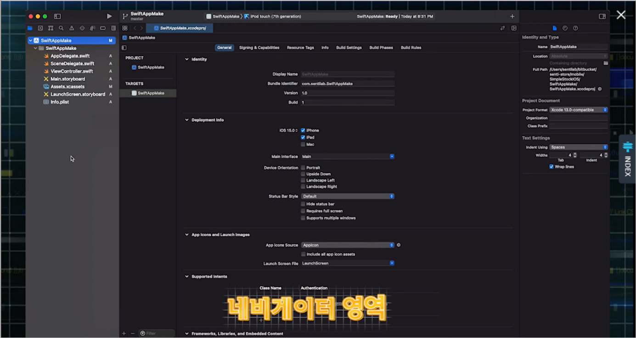The width and height of the screenshot is (636, 338).
Task: Remove target with bottom minus
Action: (133, 333)
